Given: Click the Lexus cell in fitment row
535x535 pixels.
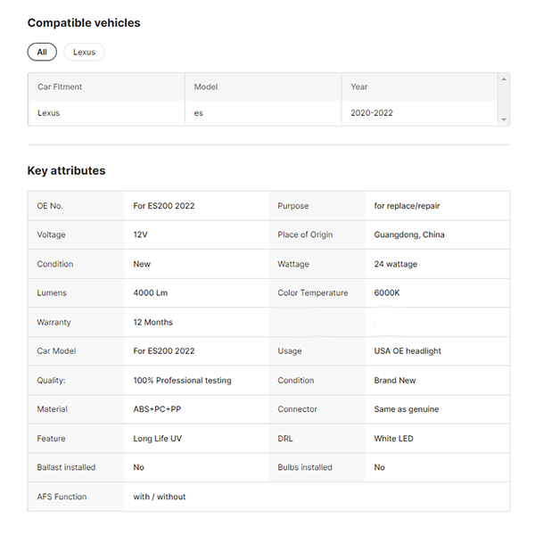Looking at the screenshot, I should [x=49, y=113].
